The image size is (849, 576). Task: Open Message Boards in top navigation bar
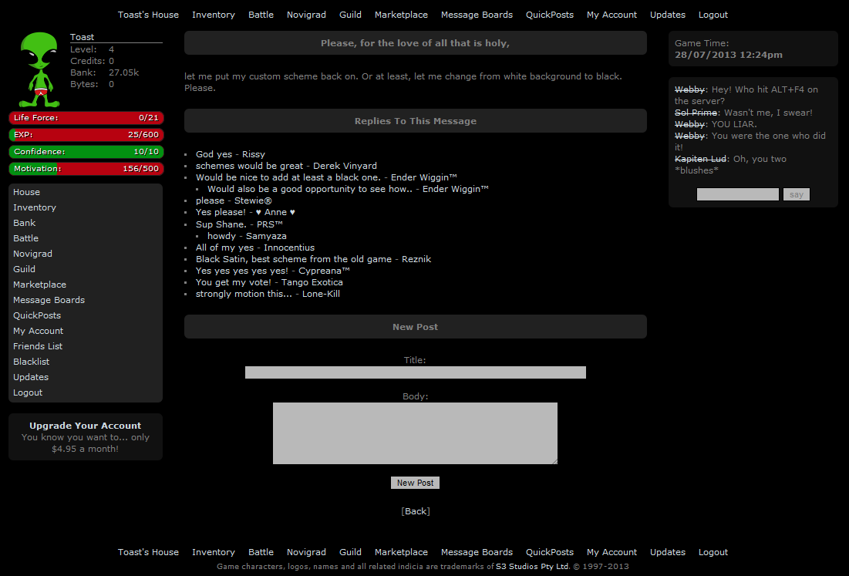point(477,15)
